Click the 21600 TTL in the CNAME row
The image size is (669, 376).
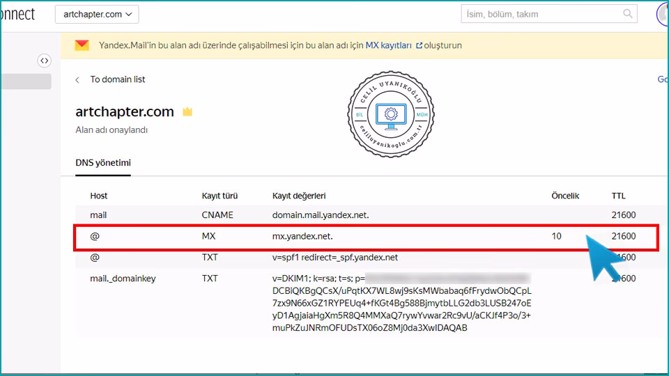pos(623,215)
